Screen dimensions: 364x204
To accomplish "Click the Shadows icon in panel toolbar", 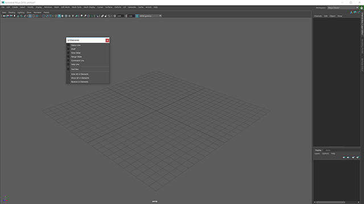I will tap(76, 16).
